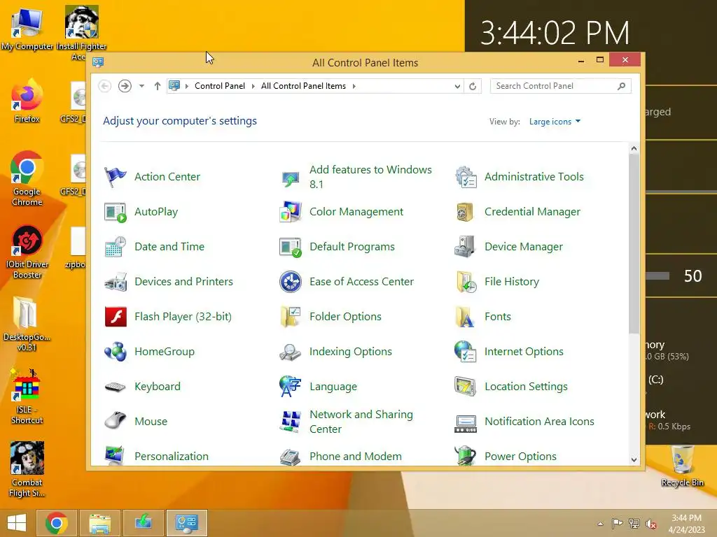Refresh the Control Panel view
The image size is (717, 537).
click(x=473, y=86)
